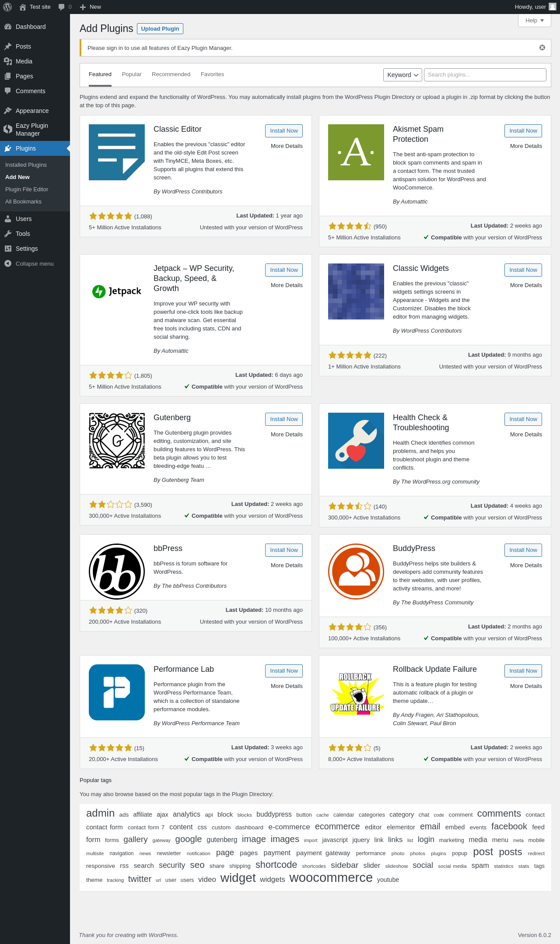Screen dimensions: 560x944
Task: Open the Test site home icon
Action: 23,7
